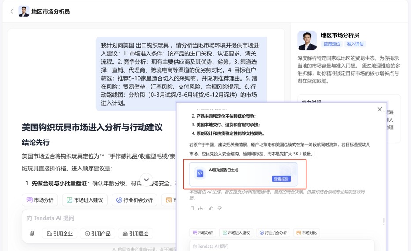The width and height of the screenshot is (411, 251).
Task: Give a thumbs down to the answer
Action: click(220, 208)
